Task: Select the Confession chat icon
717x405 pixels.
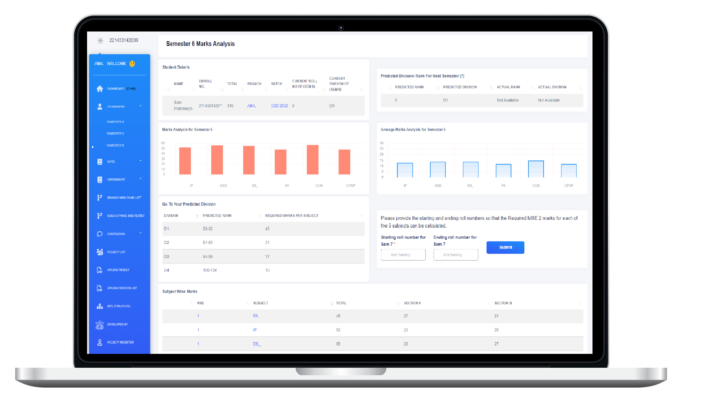Action: tap(99, 233)
